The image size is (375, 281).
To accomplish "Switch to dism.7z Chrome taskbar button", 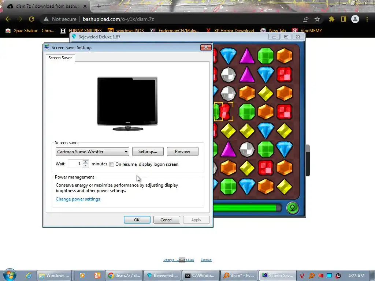I will pos(125,276).
